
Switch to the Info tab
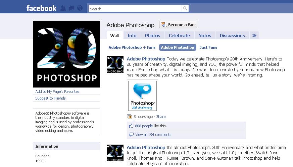pyautogui.click(x=132, y=35)
